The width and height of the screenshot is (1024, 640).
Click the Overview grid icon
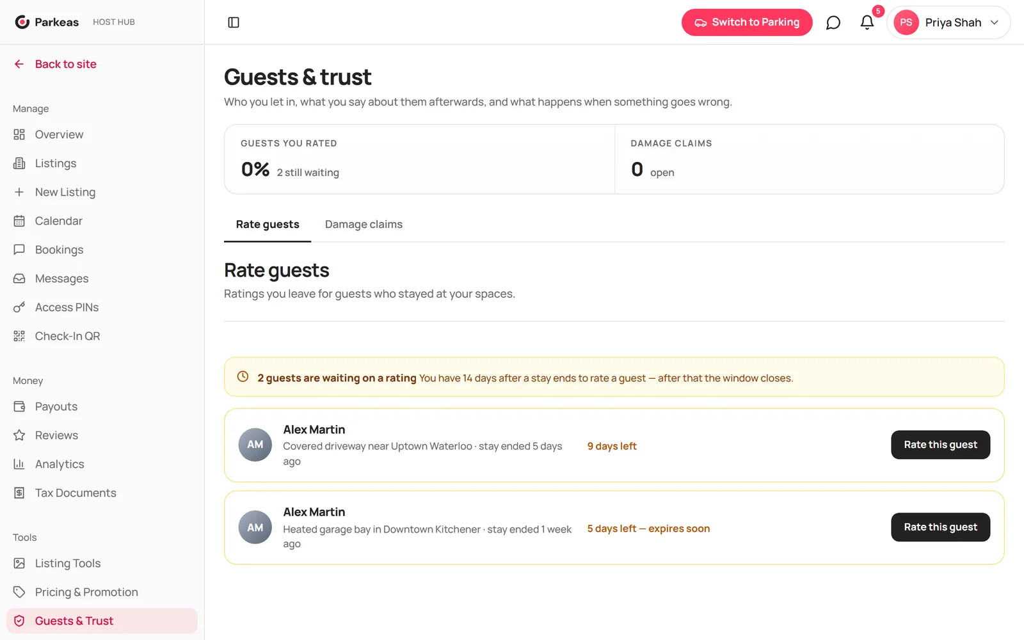point(19,134)
